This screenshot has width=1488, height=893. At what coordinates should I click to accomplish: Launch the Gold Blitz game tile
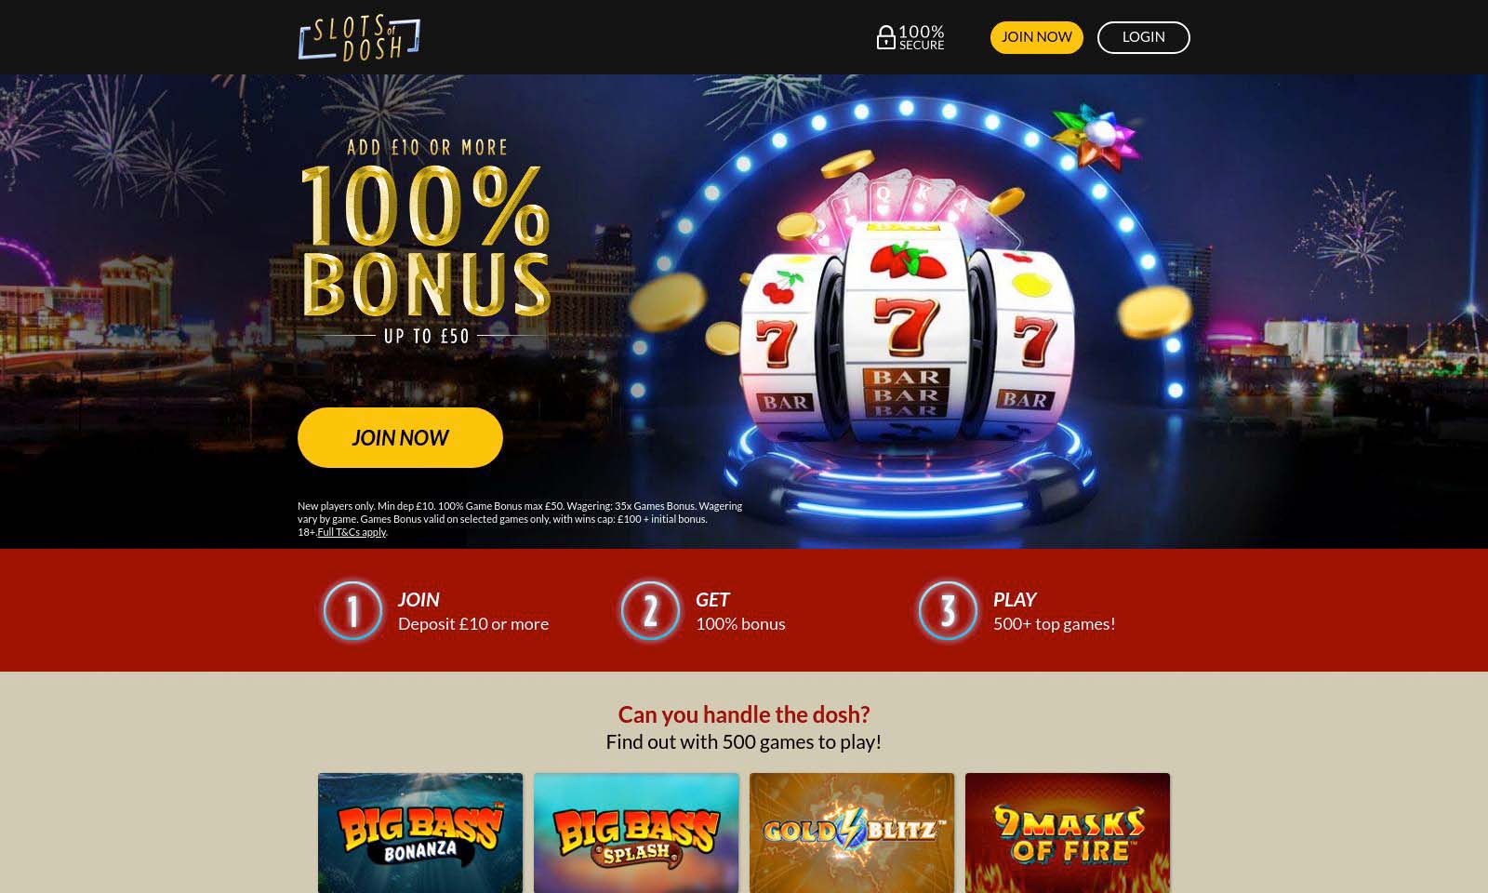[x=852, y=833]
